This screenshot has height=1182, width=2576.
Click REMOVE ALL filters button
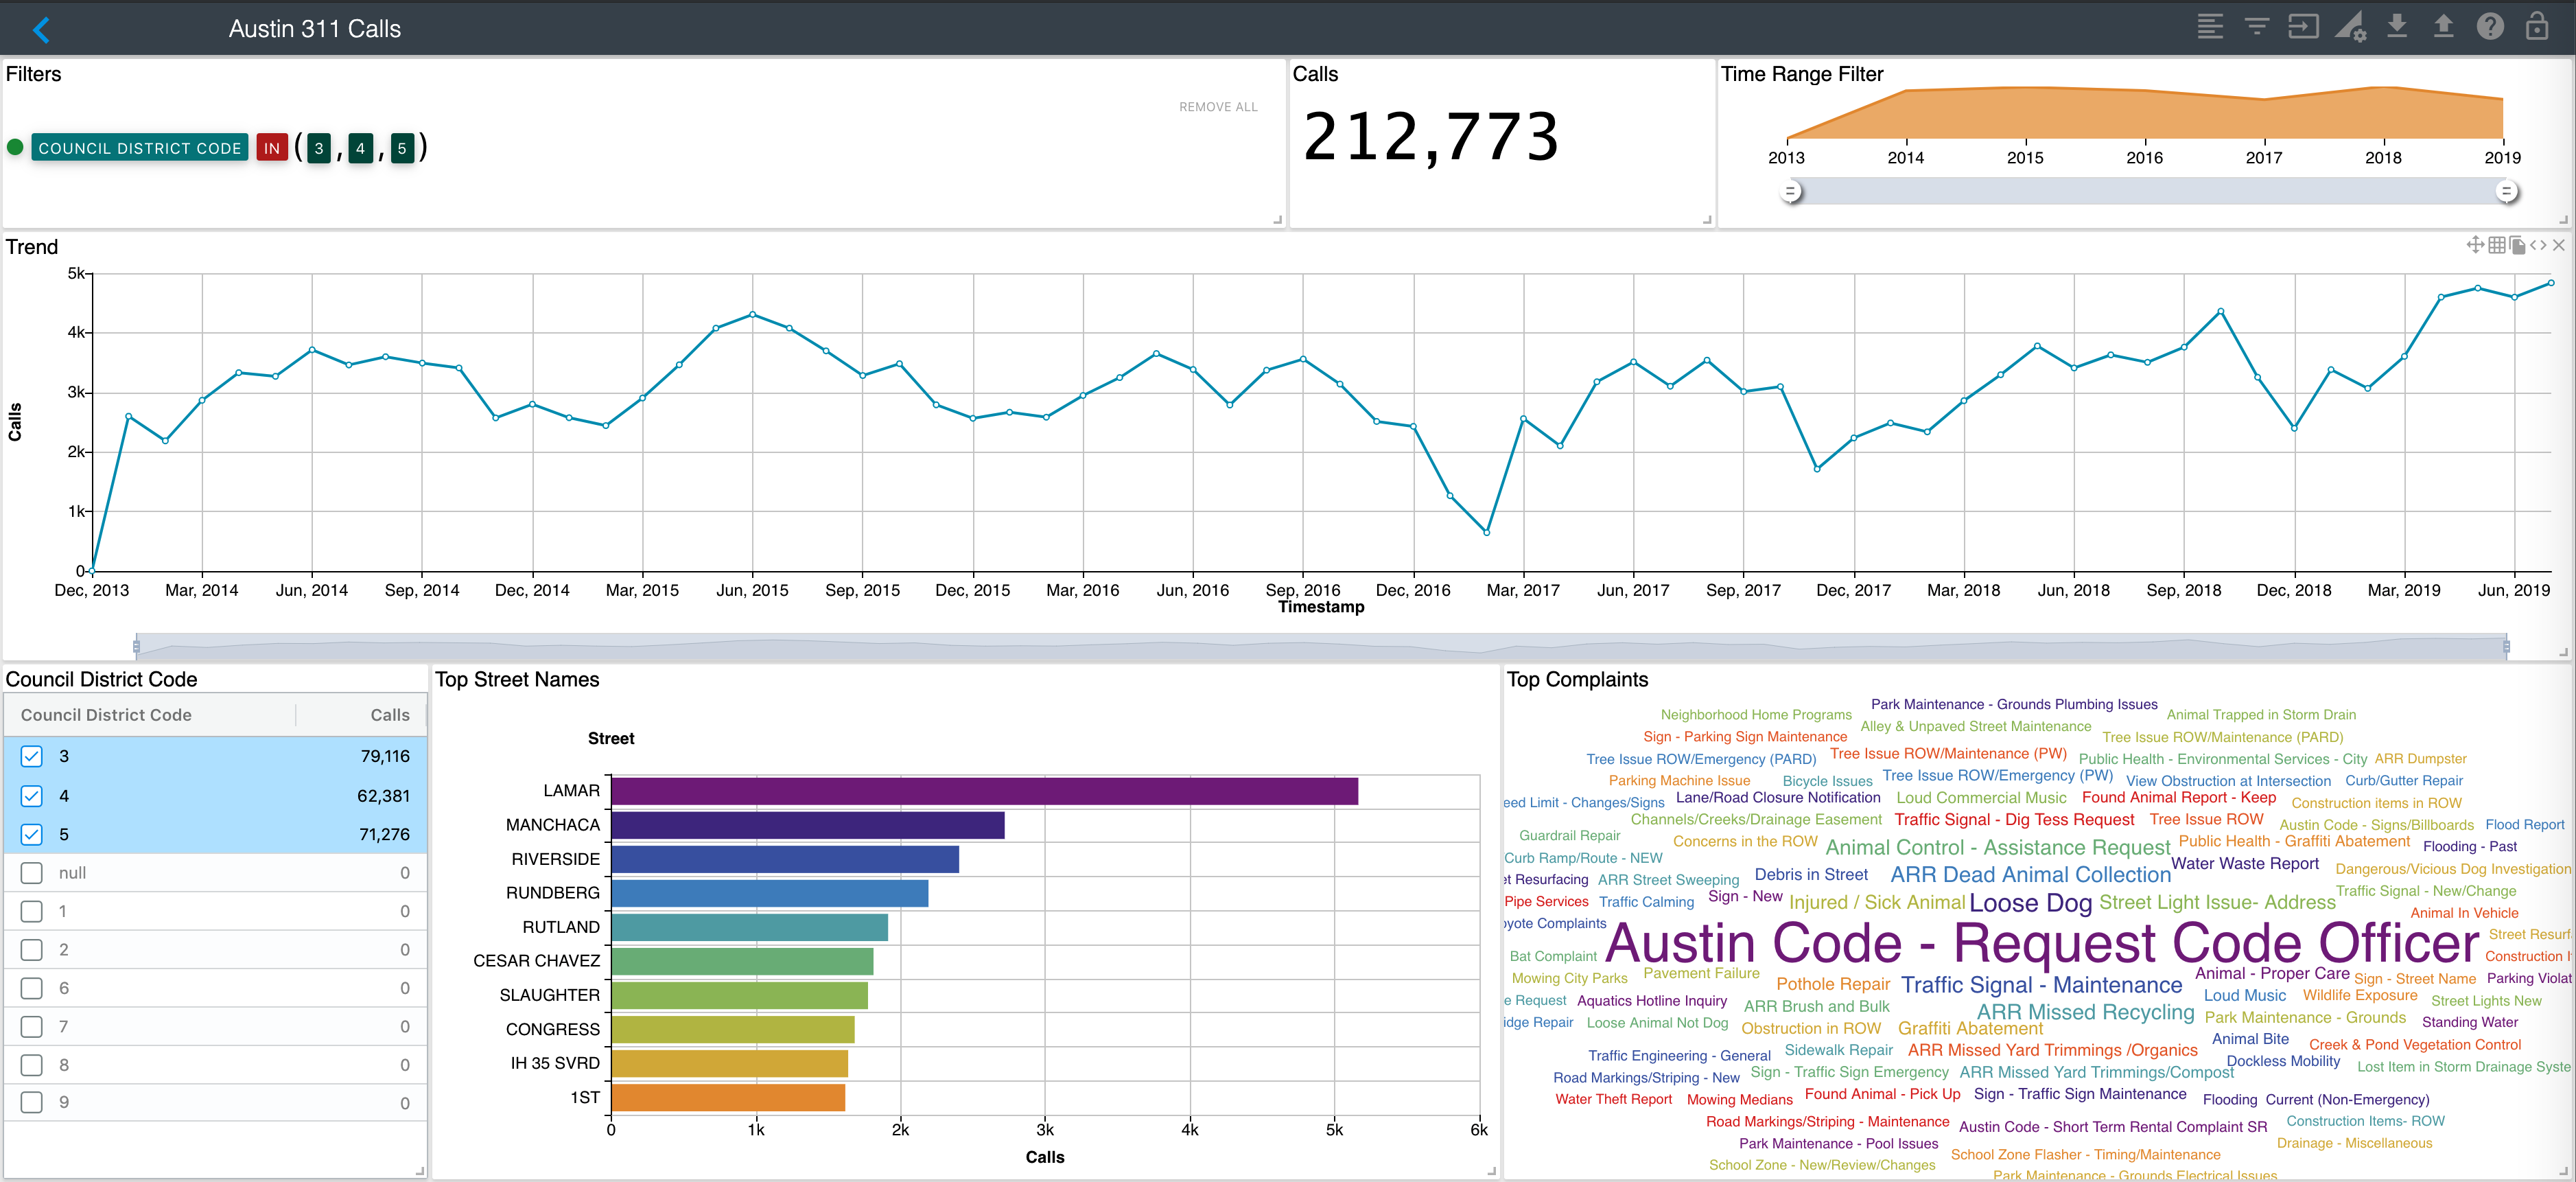1218,107
